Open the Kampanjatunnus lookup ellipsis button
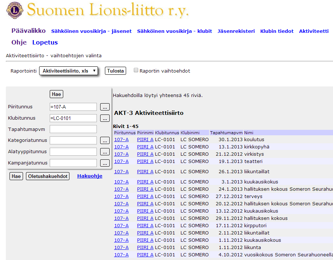Screen dimensions: 333x260 coord(105,163)
